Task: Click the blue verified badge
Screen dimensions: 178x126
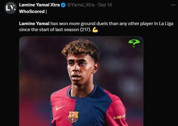Action: coord(63,5)
